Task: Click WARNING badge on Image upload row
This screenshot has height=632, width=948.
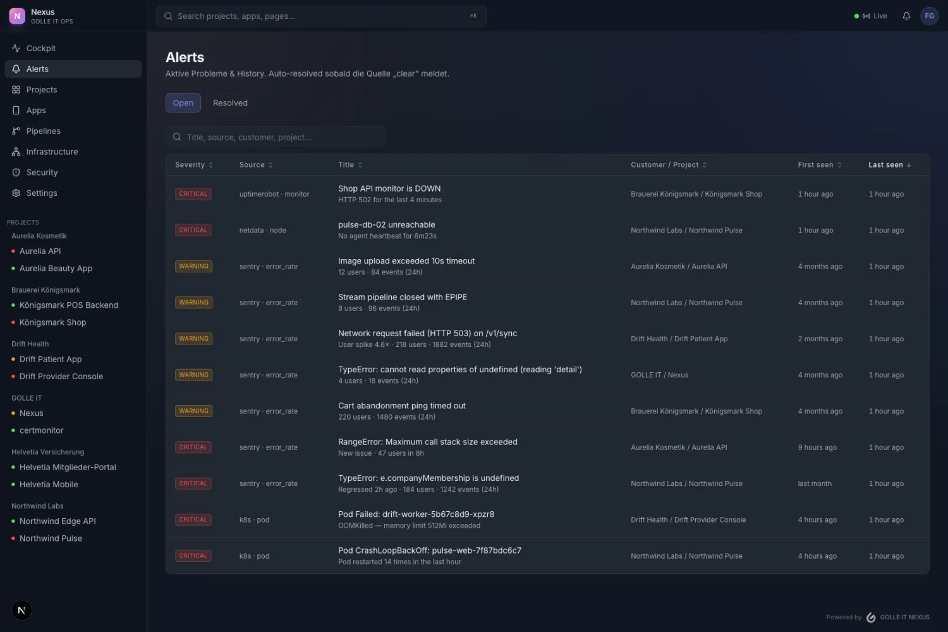Action: (193, 266)
